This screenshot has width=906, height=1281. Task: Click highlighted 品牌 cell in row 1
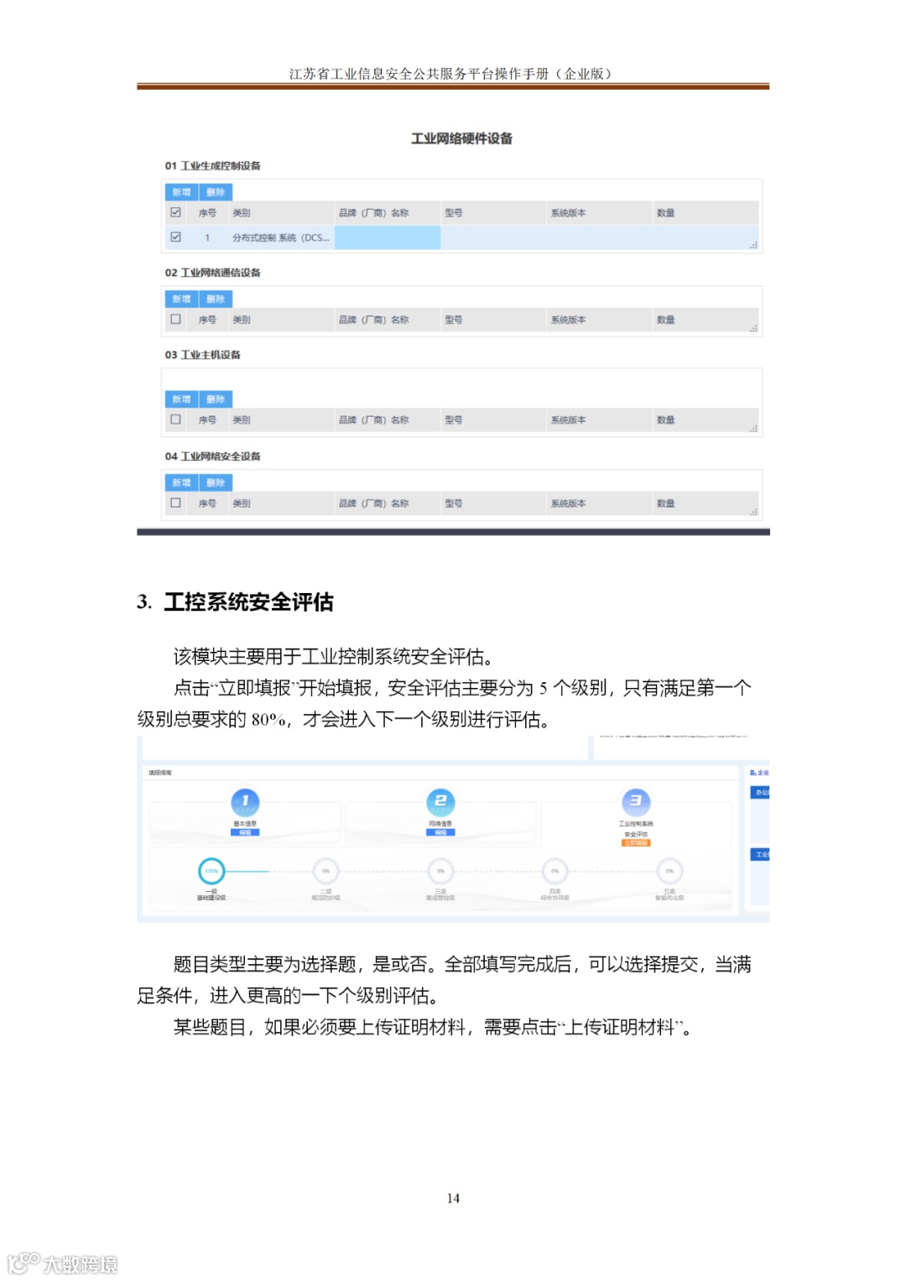pyautogui.click(x=388, y=237)
